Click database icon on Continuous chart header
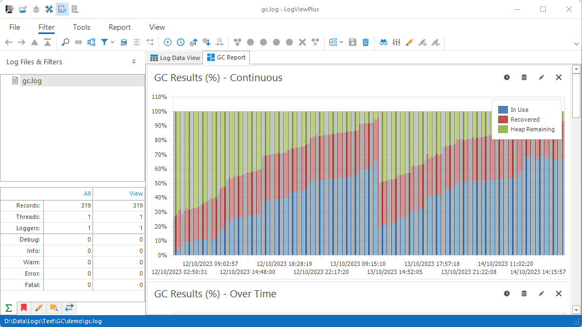The width and height of the screenshot is (582, 327). pos(524,77)
